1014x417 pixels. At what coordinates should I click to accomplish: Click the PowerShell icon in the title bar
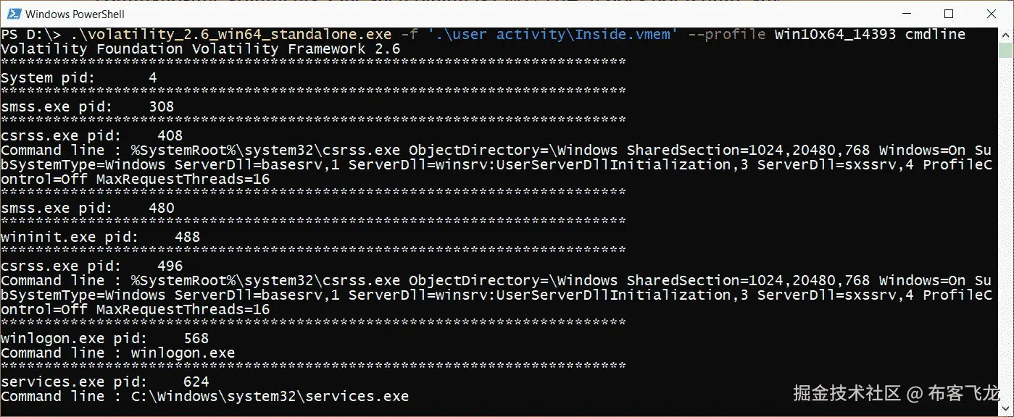click(x=15, y=14)
